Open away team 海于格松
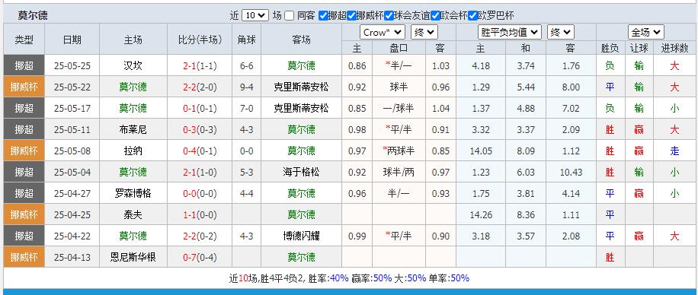The image size is (698, 295). (301, 172)
